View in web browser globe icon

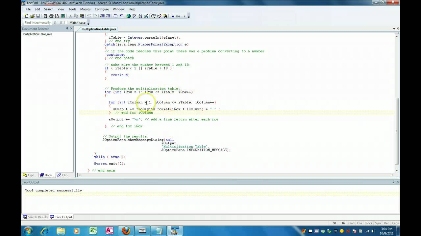pos(129,16)
